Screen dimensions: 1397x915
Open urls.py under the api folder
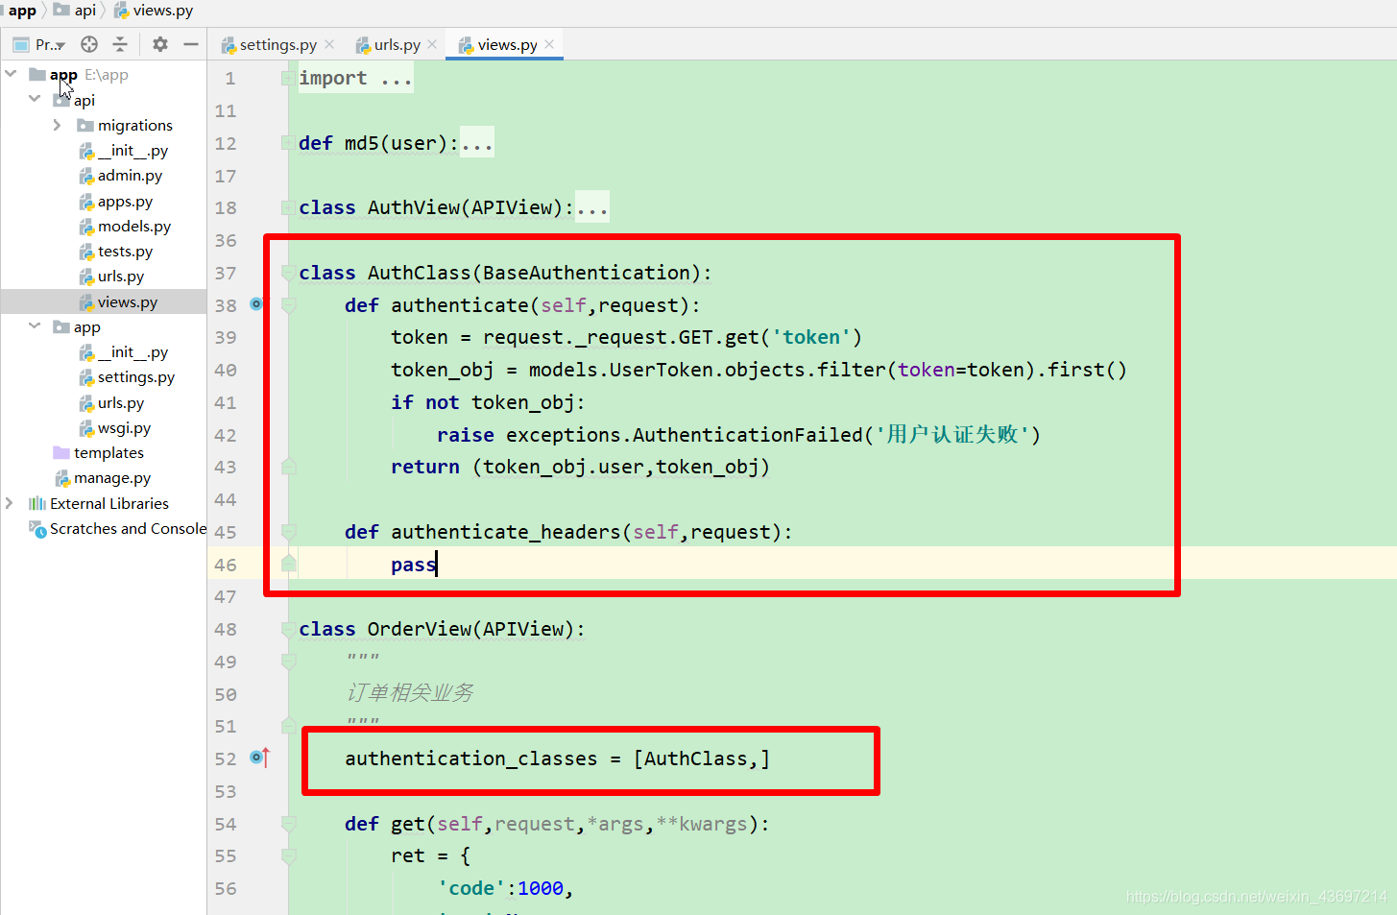pos(120,277)
